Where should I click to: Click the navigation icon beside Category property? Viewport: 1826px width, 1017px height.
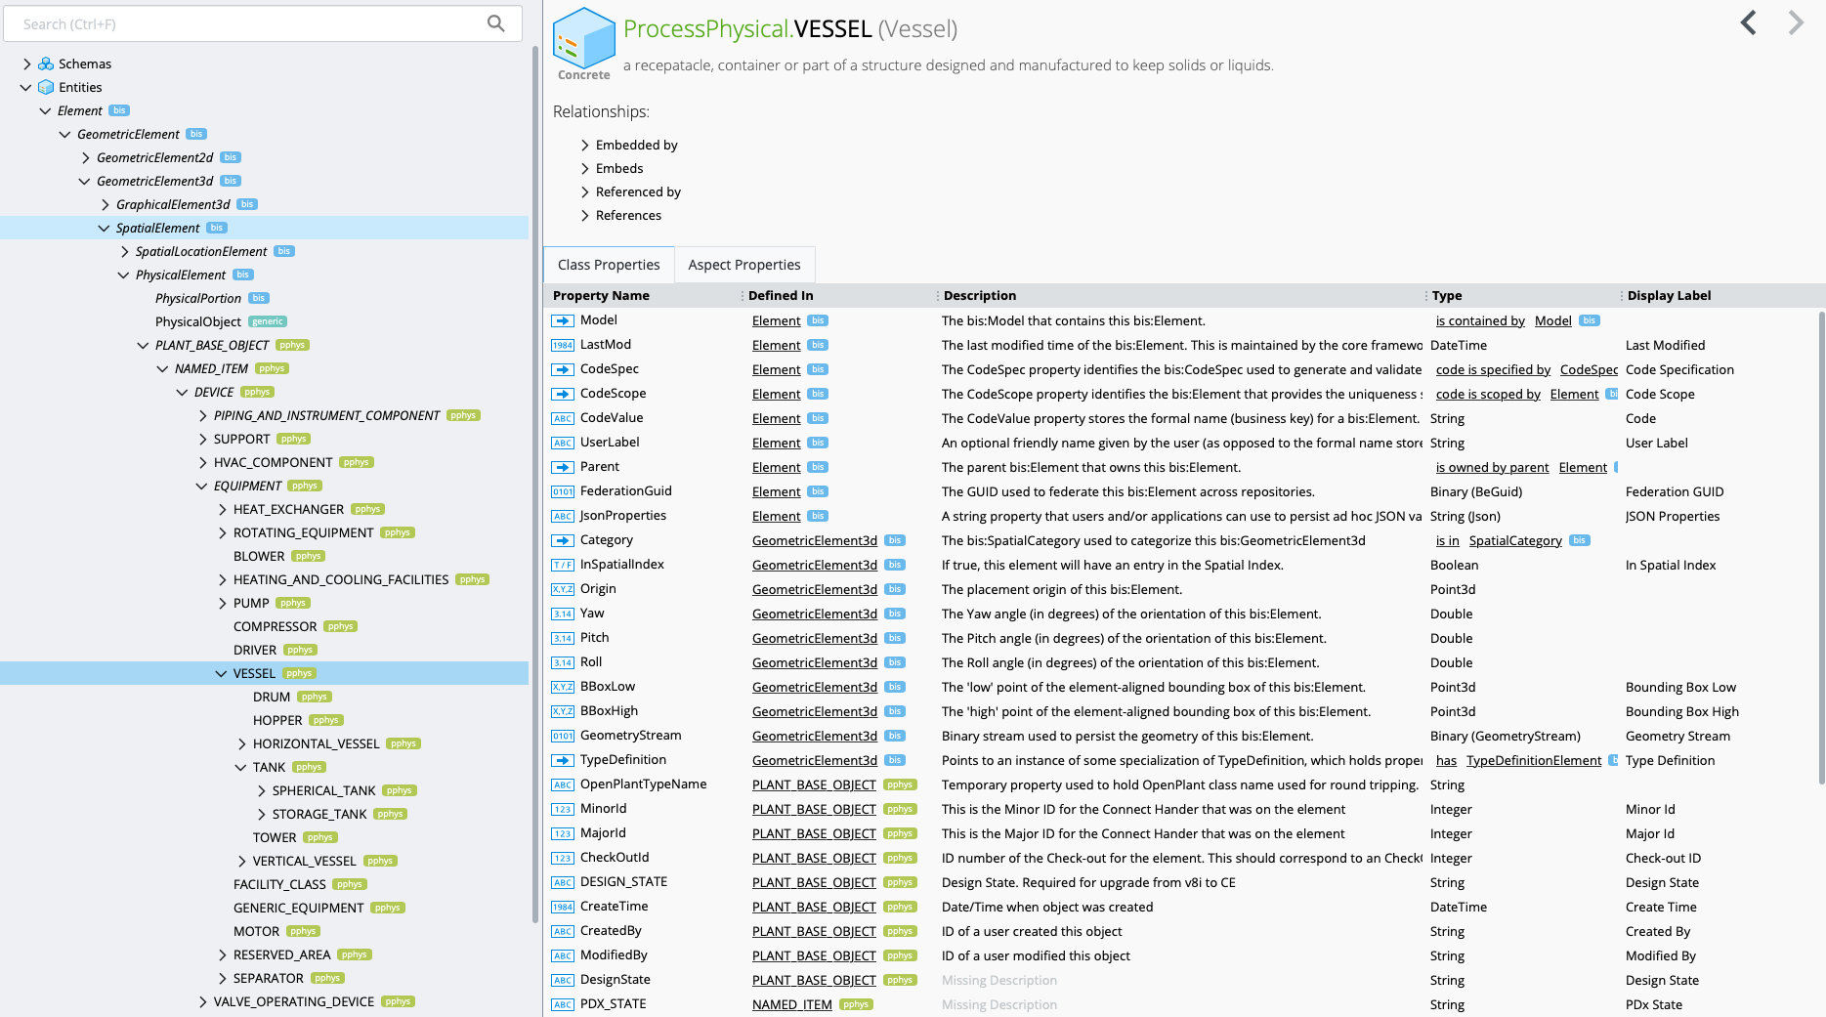pos(563,540)
